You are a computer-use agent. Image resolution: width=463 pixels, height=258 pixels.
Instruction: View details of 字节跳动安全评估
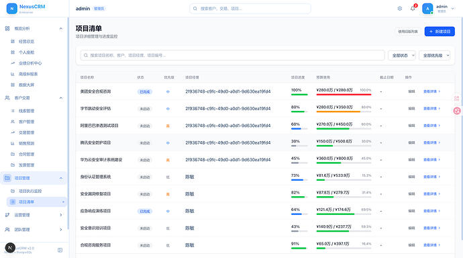click(431, 109)
